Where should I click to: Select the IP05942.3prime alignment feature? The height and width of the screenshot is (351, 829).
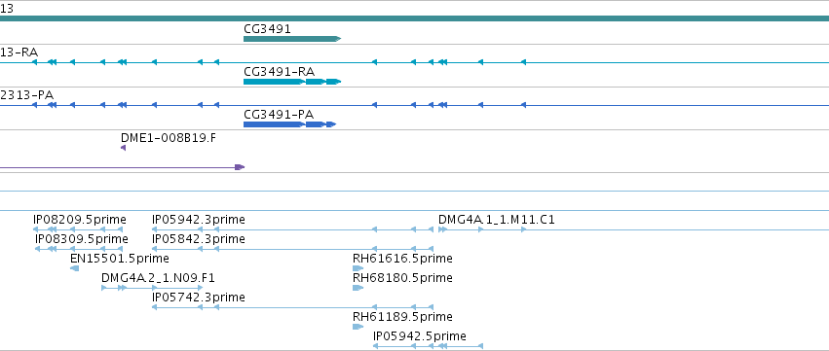point(292,229)
